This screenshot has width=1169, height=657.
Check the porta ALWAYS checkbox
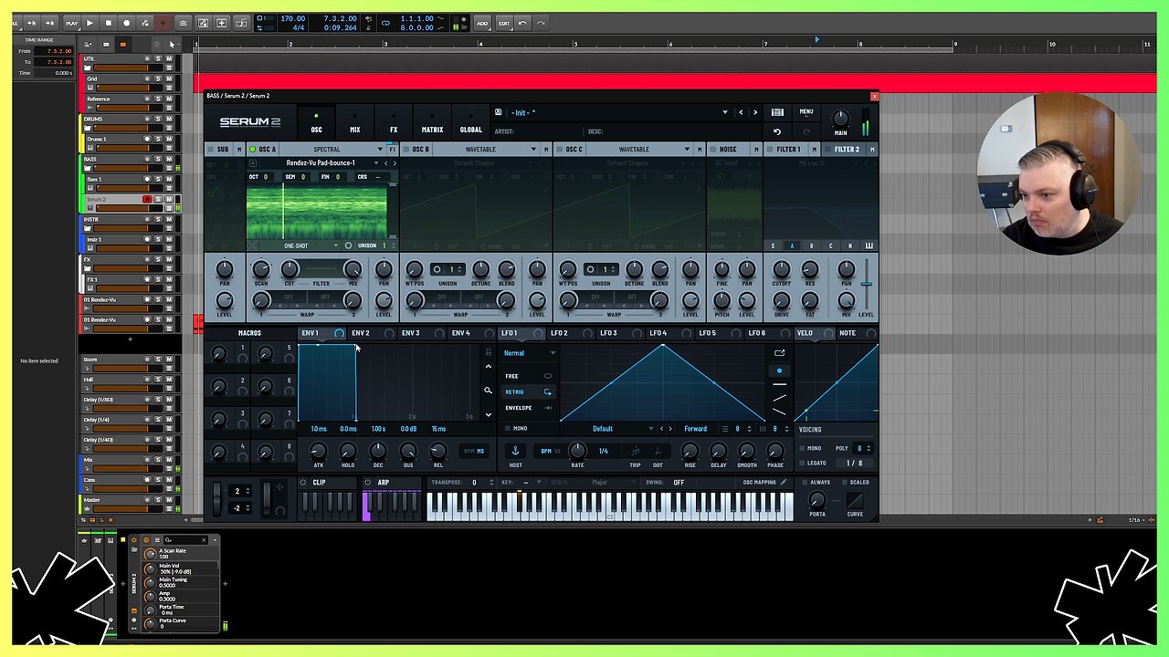(804, 482)
